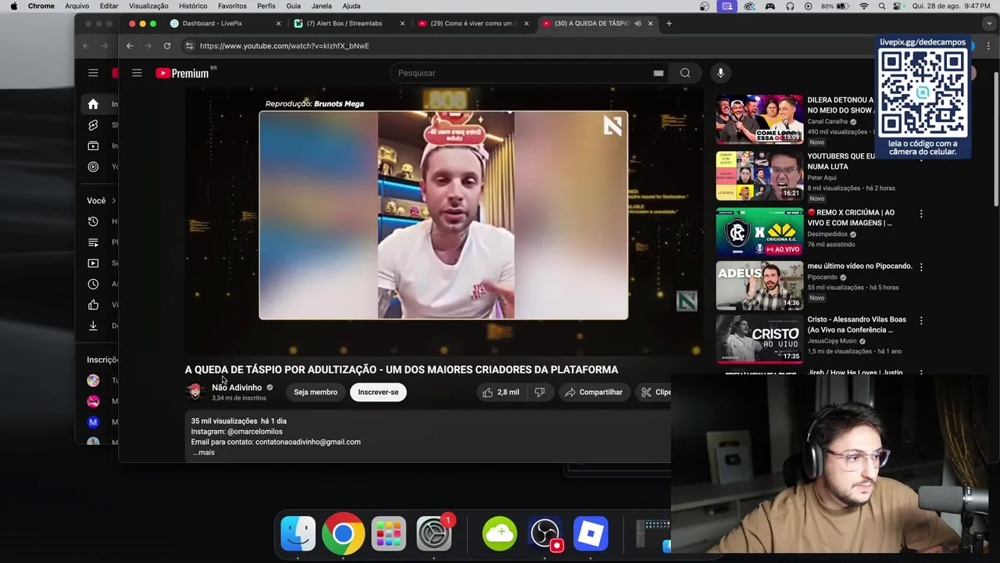Screen dimensions: 1000x563
Task: Open DILERA DETONOU video thumbnail
Action: point(759,120)
